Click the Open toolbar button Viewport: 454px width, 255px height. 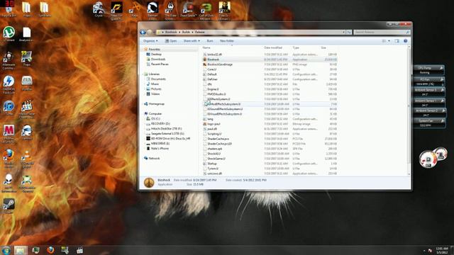click(x=171, y=41)
